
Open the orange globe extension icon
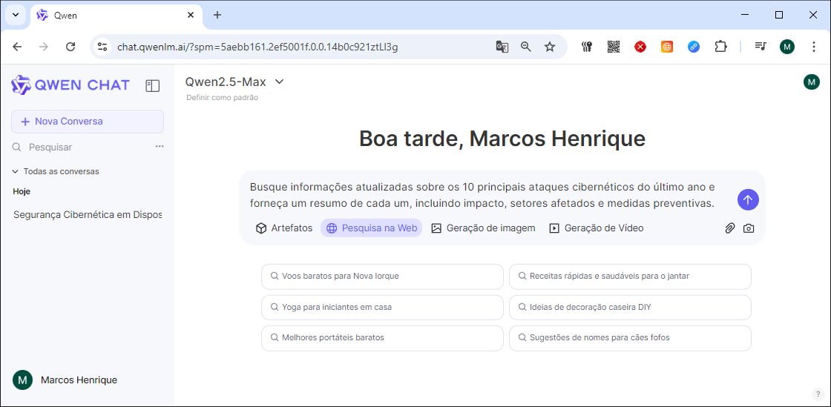pos(667,47)
